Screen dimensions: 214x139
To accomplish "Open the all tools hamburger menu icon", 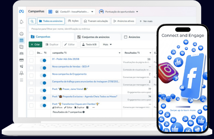I will click(21, 80).
